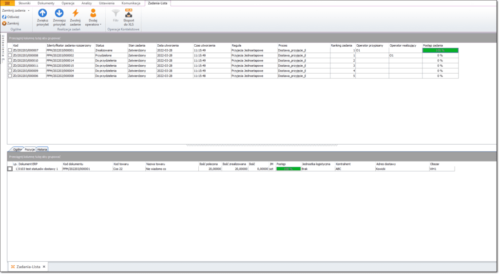Screen dimensions: 499x274
Task: Open the Operacje ribbon tab
Action: point(68,3)
